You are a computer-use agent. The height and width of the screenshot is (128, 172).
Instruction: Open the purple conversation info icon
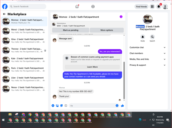(121, 17)
